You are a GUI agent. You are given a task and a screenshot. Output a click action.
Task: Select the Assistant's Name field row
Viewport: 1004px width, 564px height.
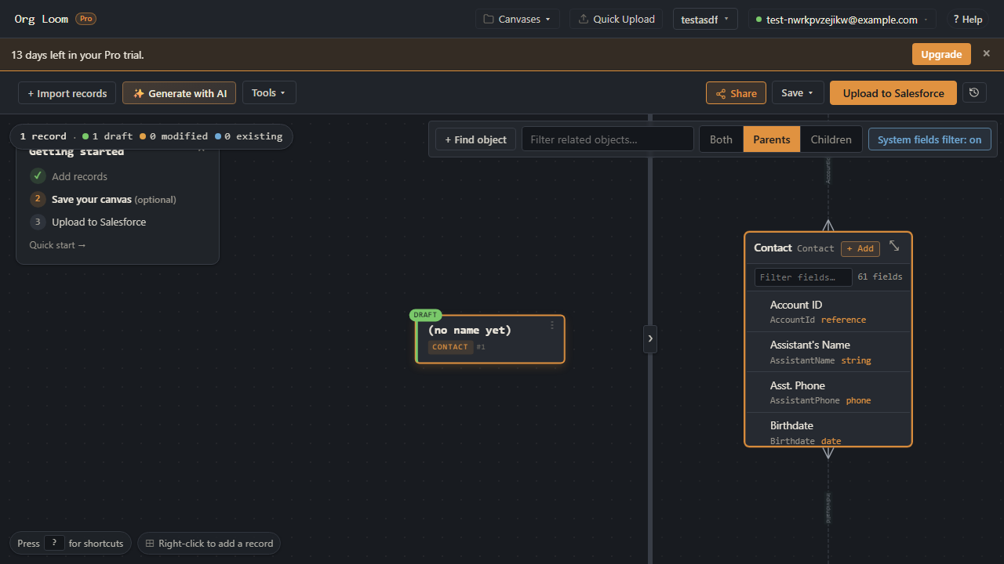click(x=828, y=352)
